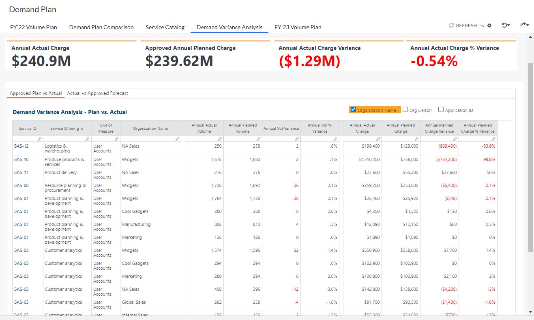Click search icon in Service Offering filter
Image resolution: width=534 pixels, height=320 pixels.
click(x=88, y=139)
